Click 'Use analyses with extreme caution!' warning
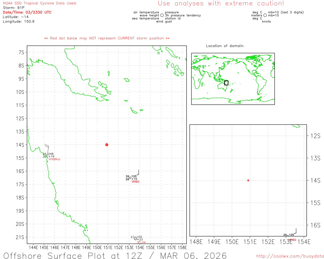This screenshot has width=324, height=259. click(221, 3)
